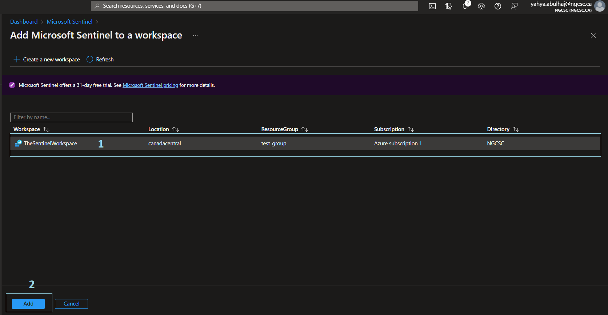Click the Workspace column header
Viewport: 608px width, 315px height.
(x=27, y=129)
